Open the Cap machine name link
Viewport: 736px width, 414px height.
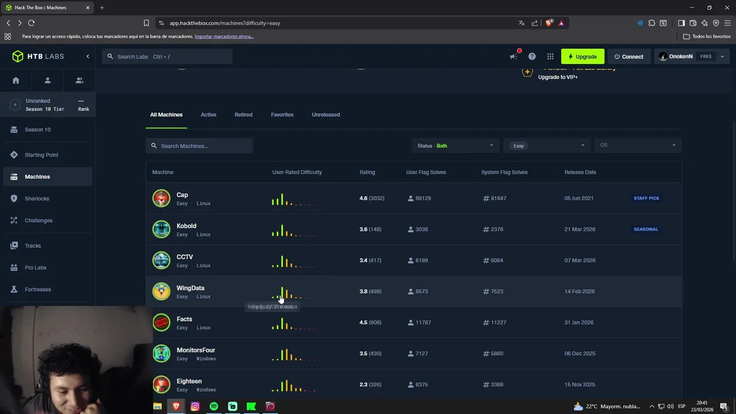pos(182,195)
